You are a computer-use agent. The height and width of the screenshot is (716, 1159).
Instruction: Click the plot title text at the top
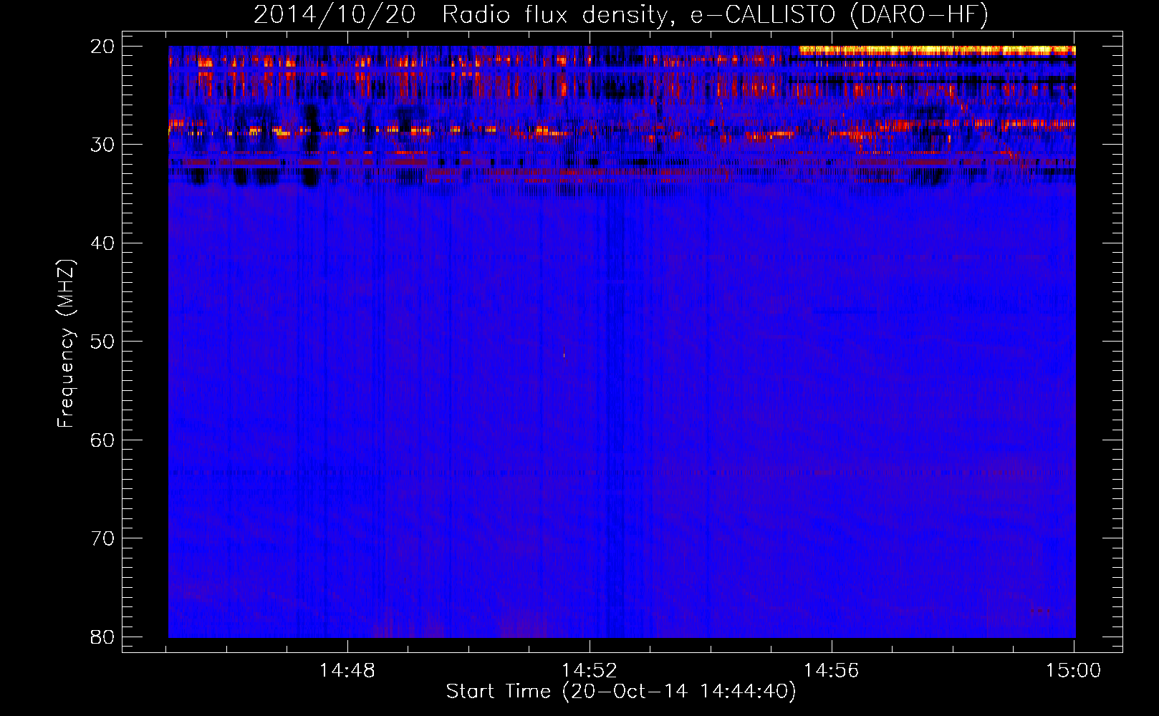coord(621,15)
